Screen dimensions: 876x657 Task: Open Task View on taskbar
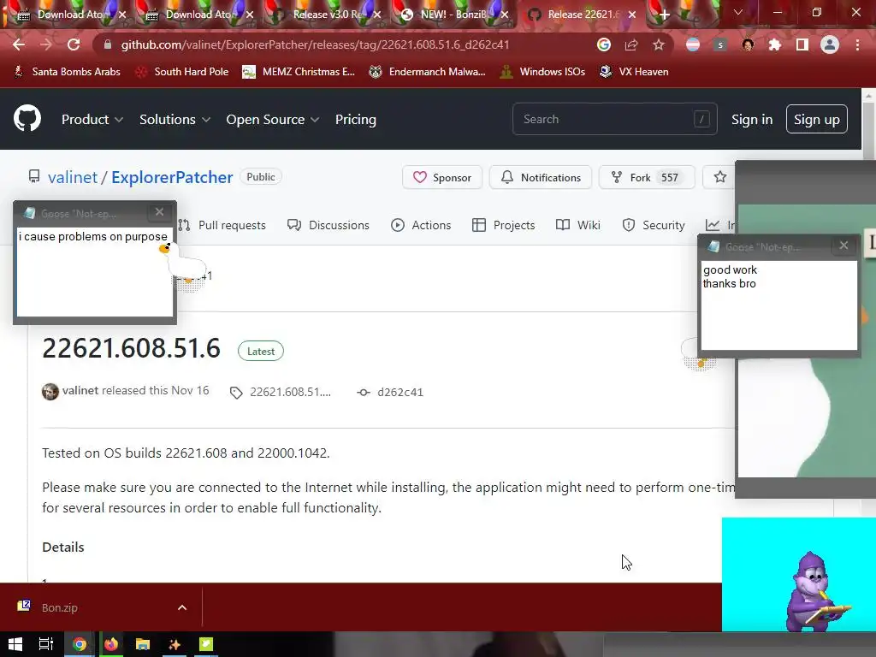[46, 645]
